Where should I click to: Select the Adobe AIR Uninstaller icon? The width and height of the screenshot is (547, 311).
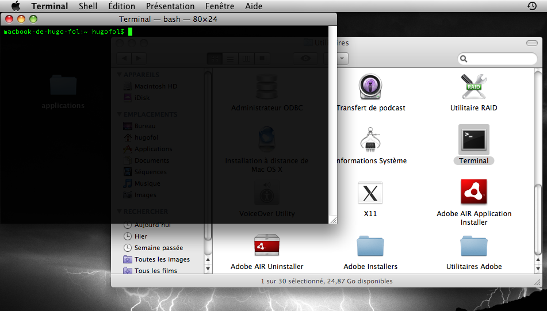267,245
